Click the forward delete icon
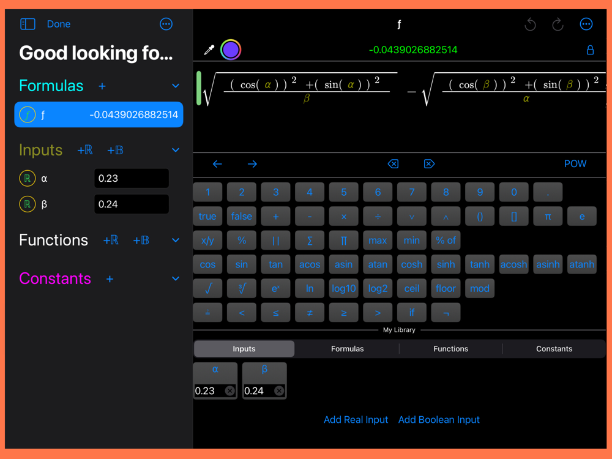Screen dimensions: 612x459 point(430,164)
